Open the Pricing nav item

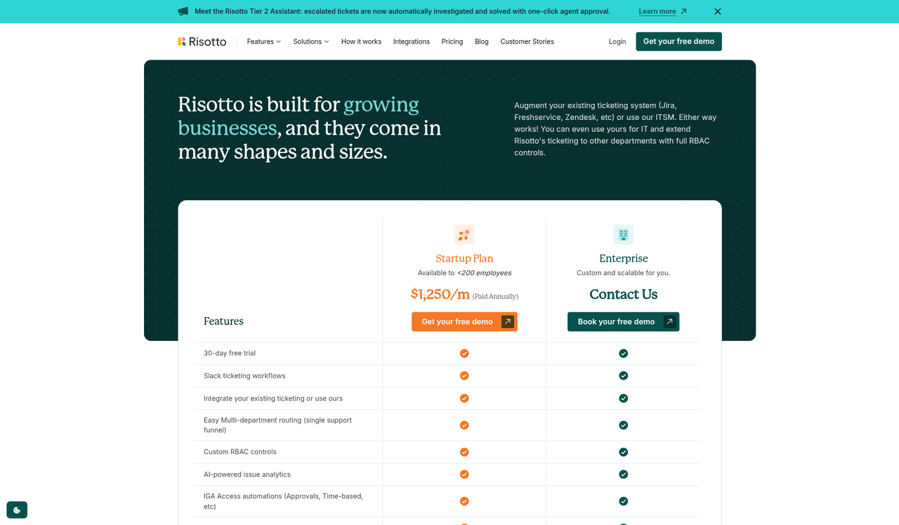[452, 41]
